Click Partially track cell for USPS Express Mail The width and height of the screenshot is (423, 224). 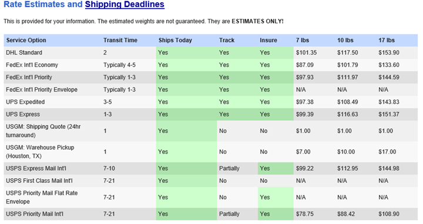229,168
